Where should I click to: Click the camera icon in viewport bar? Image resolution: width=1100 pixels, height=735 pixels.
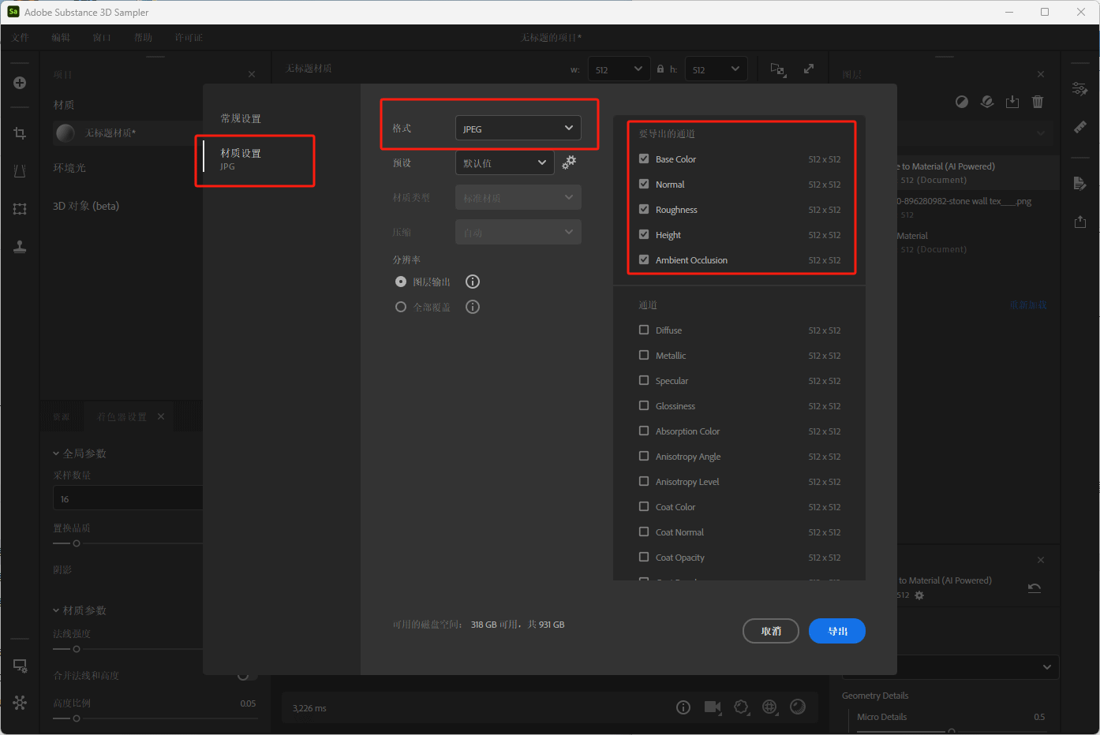[713, 707]
